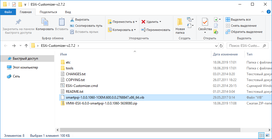The height and width of the screenshot is (139, 272).
Task: Click the horizontal scrollbar thumb
Action: (x=150, y=130)
